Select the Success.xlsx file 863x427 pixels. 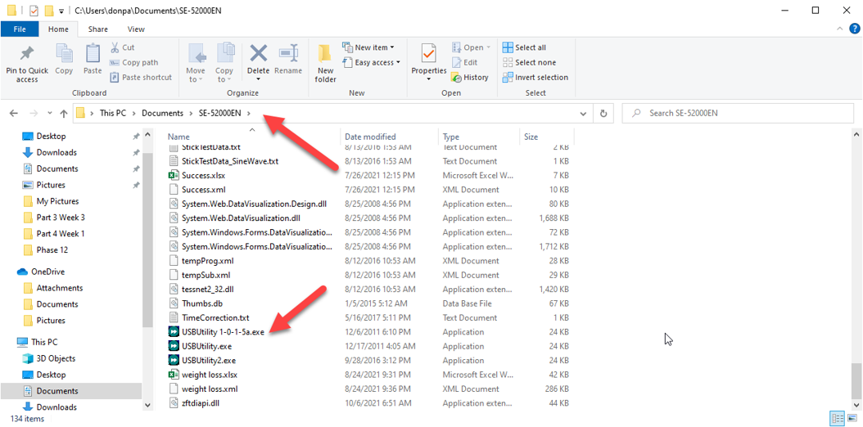204,175
